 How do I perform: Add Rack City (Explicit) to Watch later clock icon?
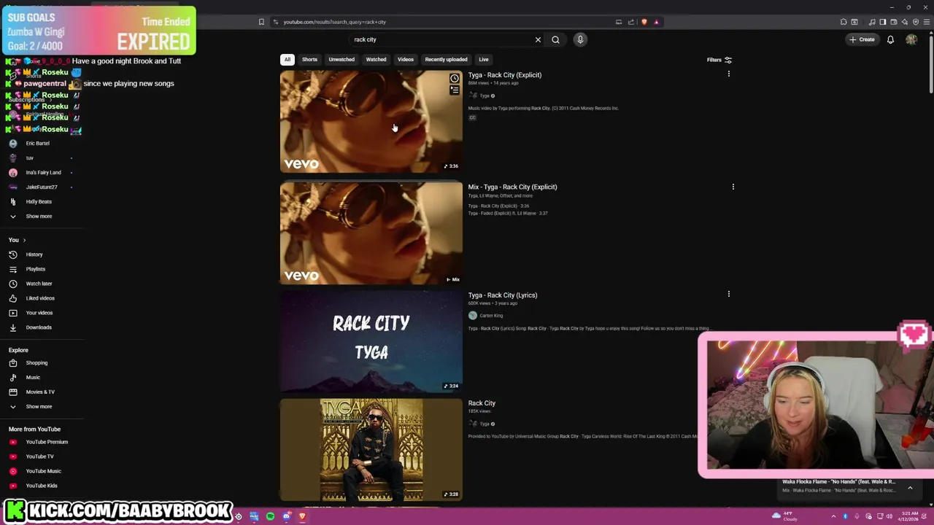point(455,78)
